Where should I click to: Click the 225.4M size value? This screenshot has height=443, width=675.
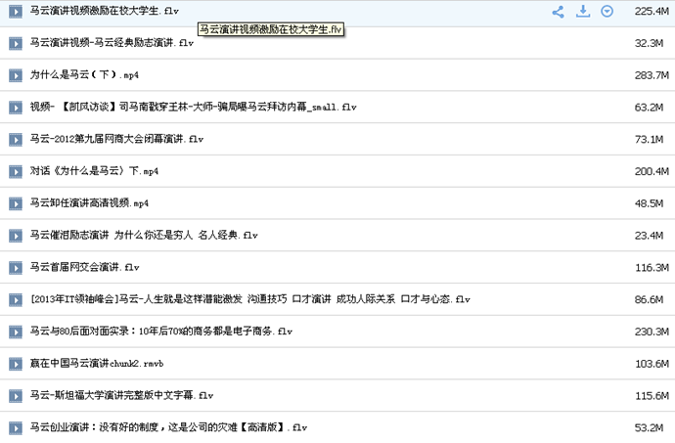(652, 11)
